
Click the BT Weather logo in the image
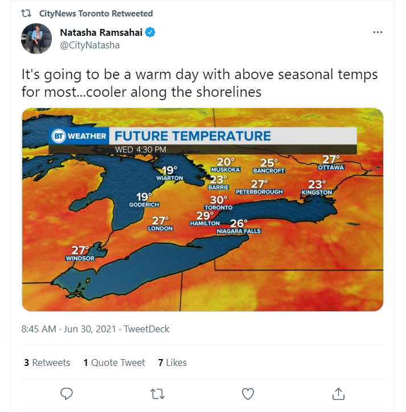pyautogui.click(x=79, y=136)
